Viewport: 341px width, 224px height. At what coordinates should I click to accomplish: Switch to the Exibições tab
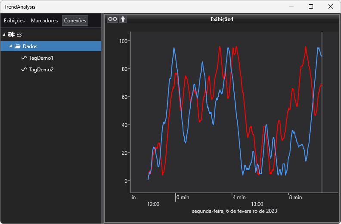pyautogui.click(x=14, y=21)
